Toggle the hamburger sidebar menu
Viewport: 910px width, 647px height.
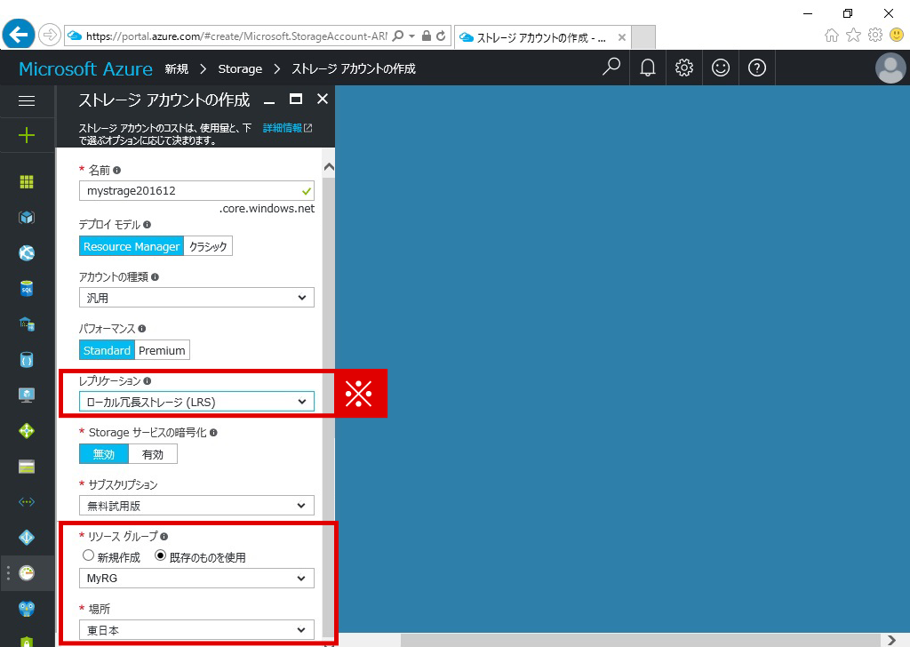tap(27, 101)
